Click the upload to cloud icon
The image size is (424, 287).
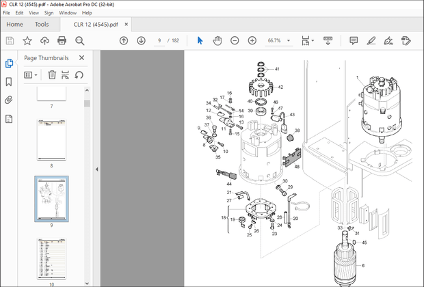44,41
